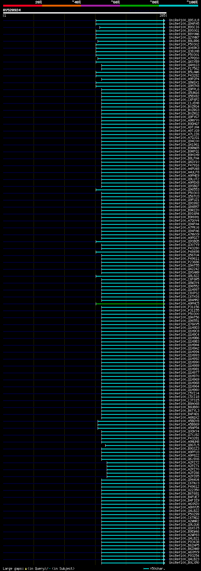201x571 pixels.
Task: Select the UniRef100_Q8L822 label
Action: tap(184, 276)
